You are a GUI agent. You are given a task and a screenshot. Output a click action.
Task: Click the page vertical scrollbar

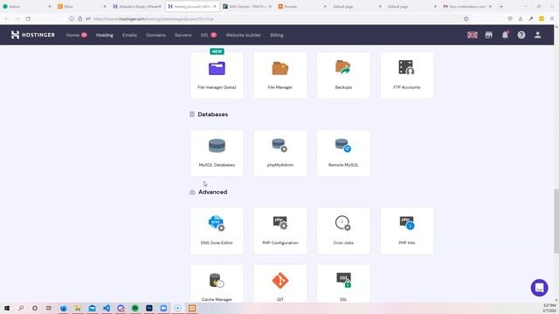(x=556, y=221)
